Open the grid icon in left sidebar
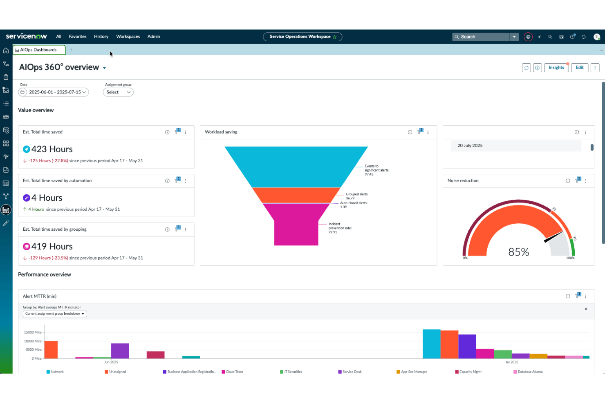 coord(6,143)
